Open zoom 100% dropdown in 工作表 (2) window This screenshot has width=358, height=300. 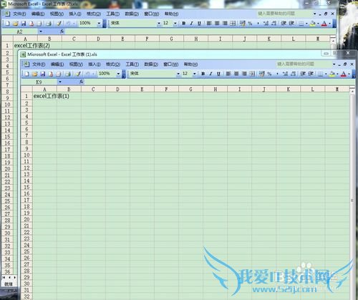click(99, 23)
